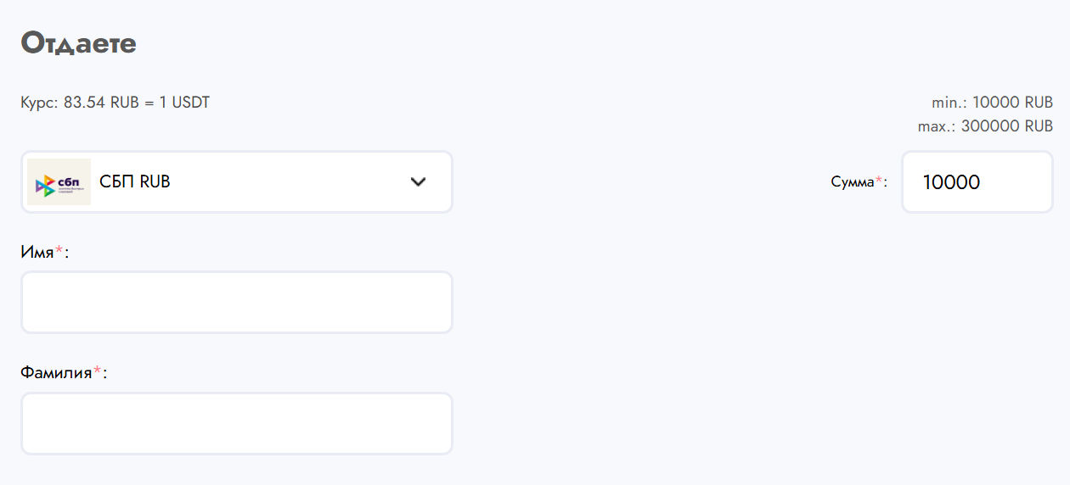
Task: Click the Имя field label
Action: 37,252
